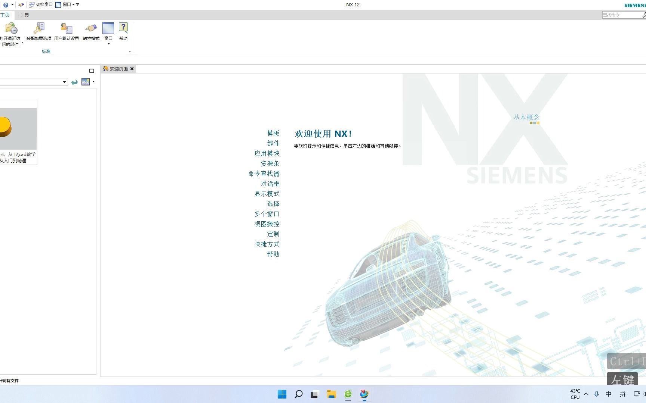Click the Find Command (查找命令) search box

pyautogui.click(x=621, y=15)
